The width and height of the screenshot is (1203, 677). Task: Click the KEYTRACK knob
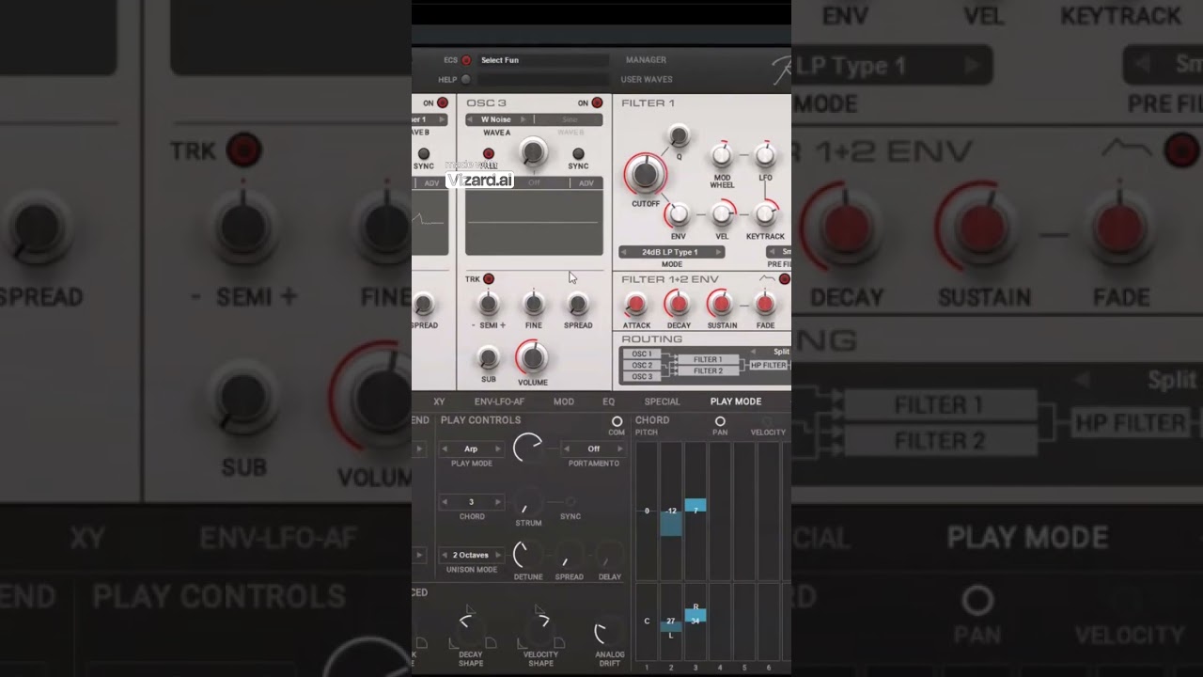click(x=765, y=214)
